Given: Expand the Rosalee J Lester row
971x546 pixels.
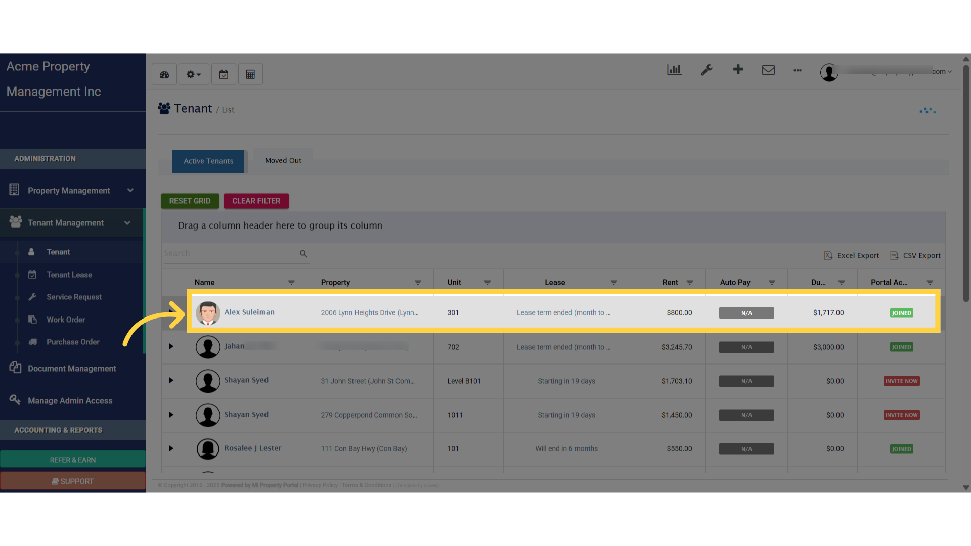Looking at the screenshot, I should [x=171, y=449].
